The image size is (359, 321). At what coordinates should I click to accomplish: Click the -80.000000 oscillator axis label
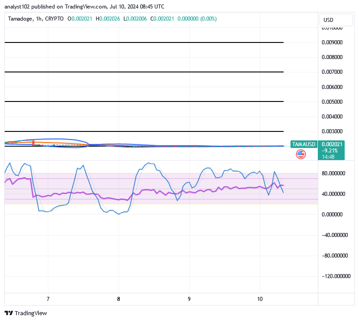tap(335, 256)
